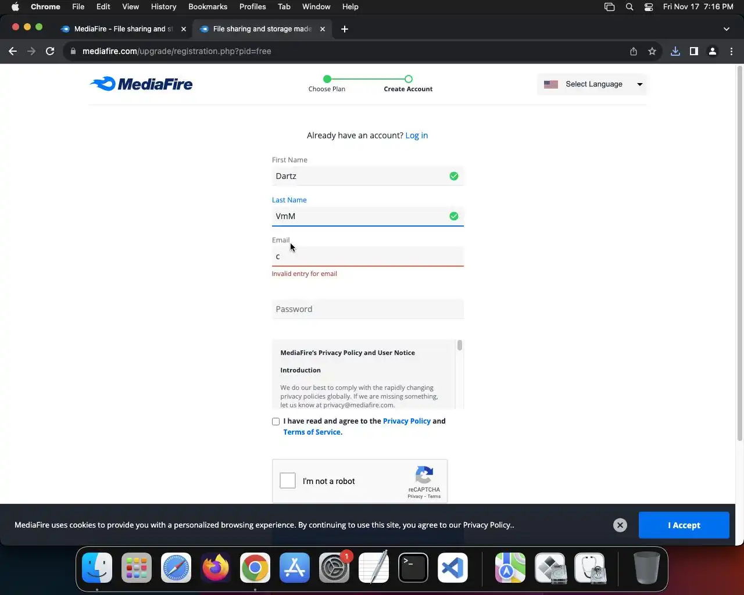Open the Profiles menu
The height and width of the screenshot is (595, 744).
(252, 7)
